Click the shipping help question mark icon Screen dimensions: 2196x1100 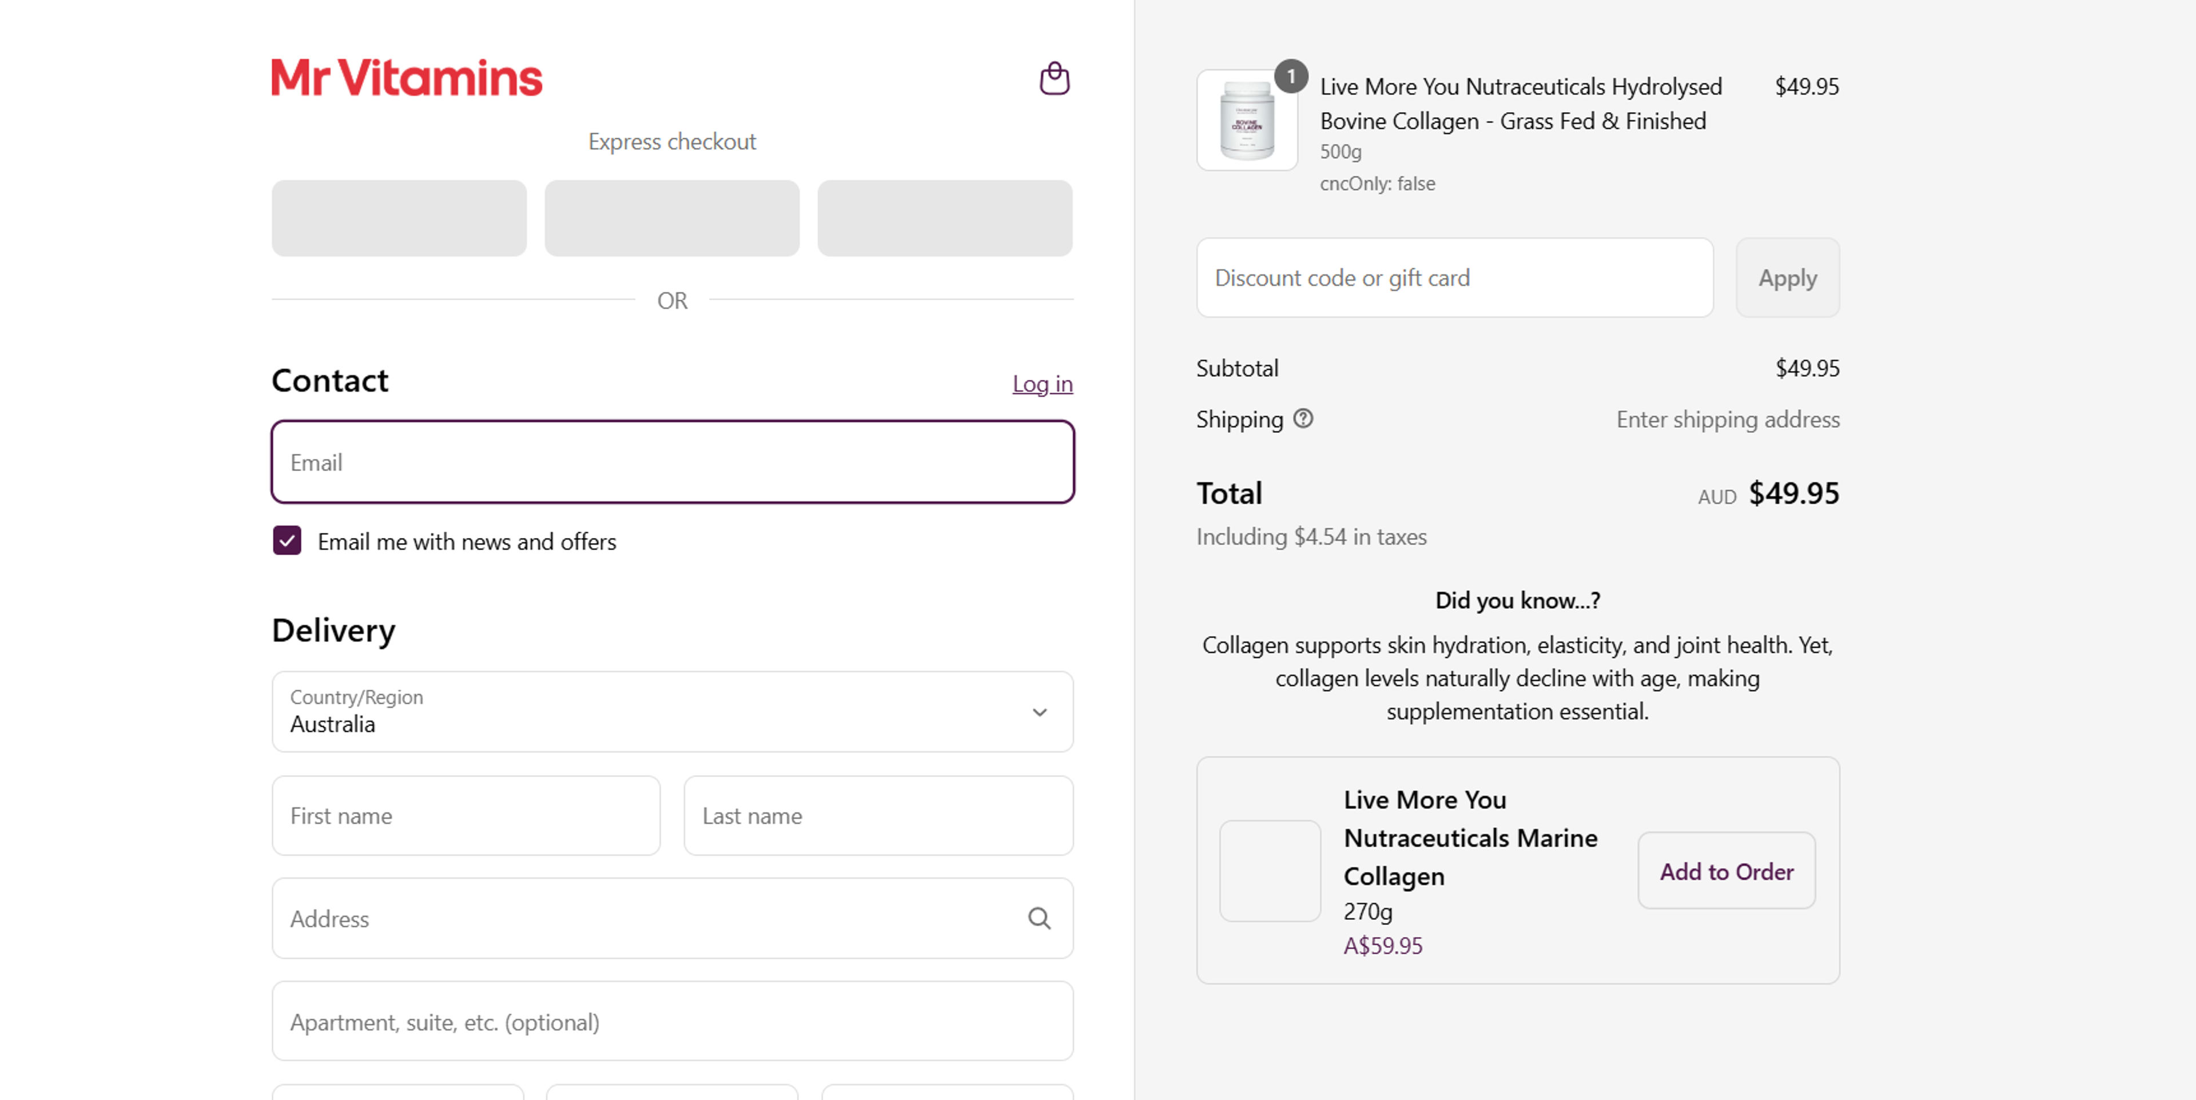[1303, 419]
